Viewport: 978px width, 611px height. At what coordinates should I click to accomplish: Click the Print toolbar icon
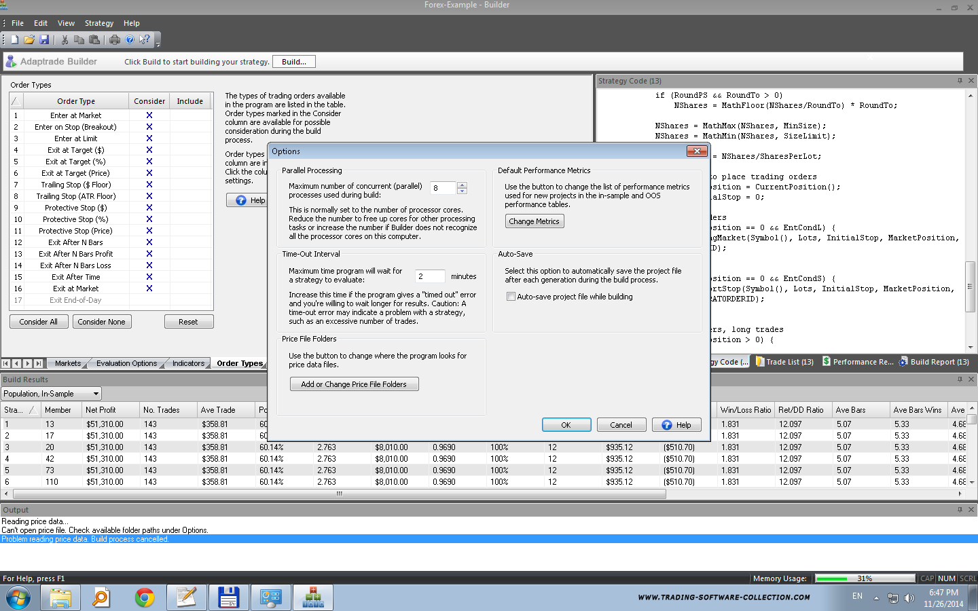coord(115,40)
